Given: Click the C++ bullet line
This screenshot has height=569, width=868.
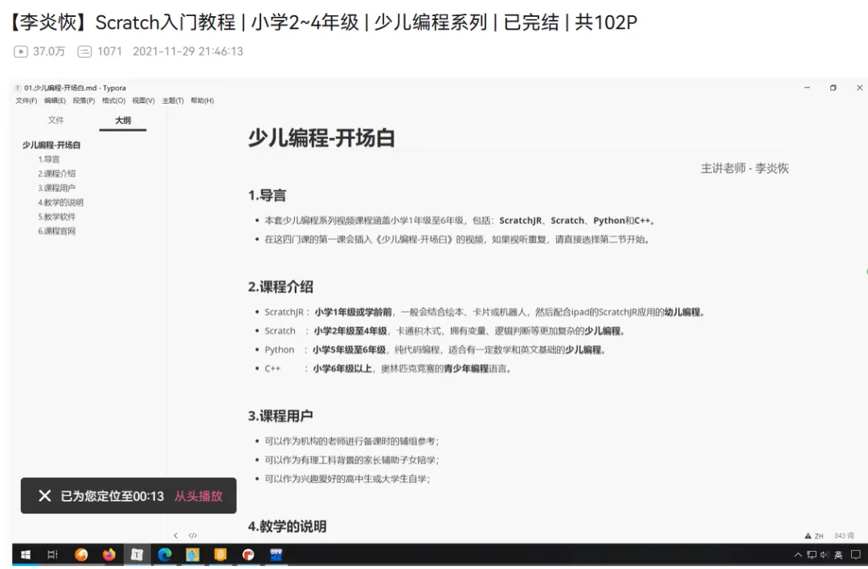Looking at the screenshot, I should [387, 369].
